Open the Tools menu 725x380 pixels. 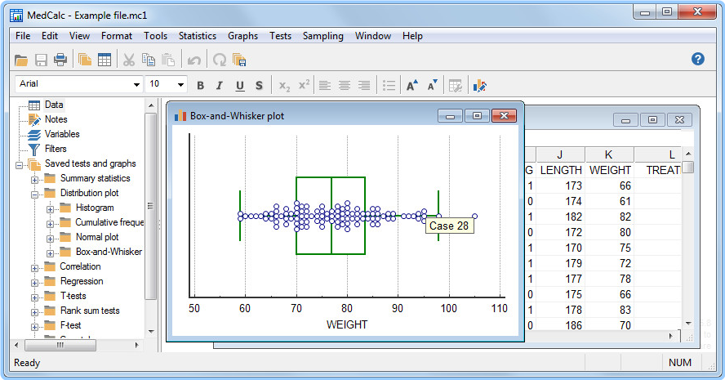pos(155,36)
